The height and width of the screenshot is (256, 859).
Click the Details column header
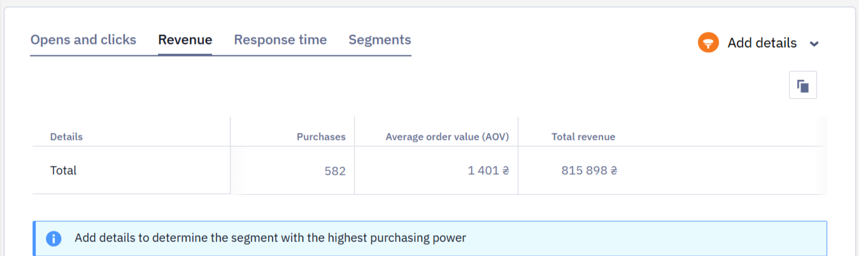[66, 137]
